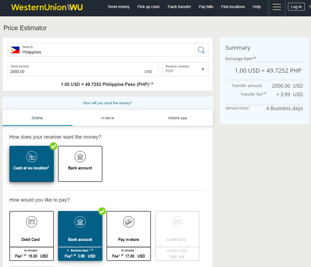Choose Pay in-store payment option
The height and width of the screenshot is (267, 311).
point(129,236)
